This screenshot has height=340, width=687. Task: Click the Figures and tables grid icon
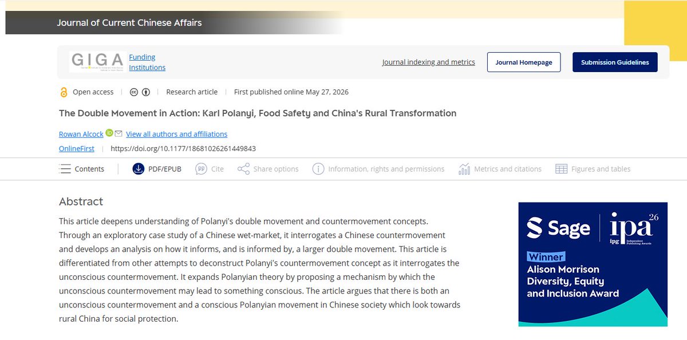coord(562,169)
